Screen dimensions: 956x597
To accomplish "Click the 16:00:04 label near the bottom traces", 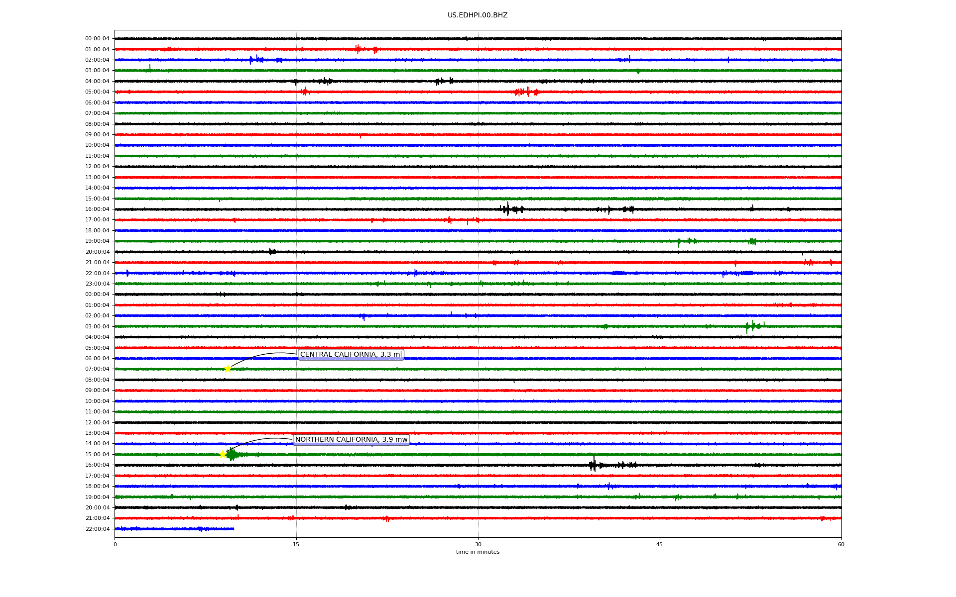I will (97, 465).
